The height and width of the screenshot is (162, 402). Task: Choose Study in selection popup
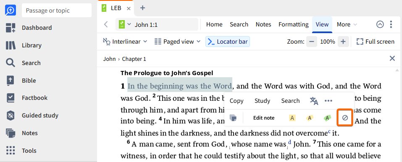pos(262,101)
